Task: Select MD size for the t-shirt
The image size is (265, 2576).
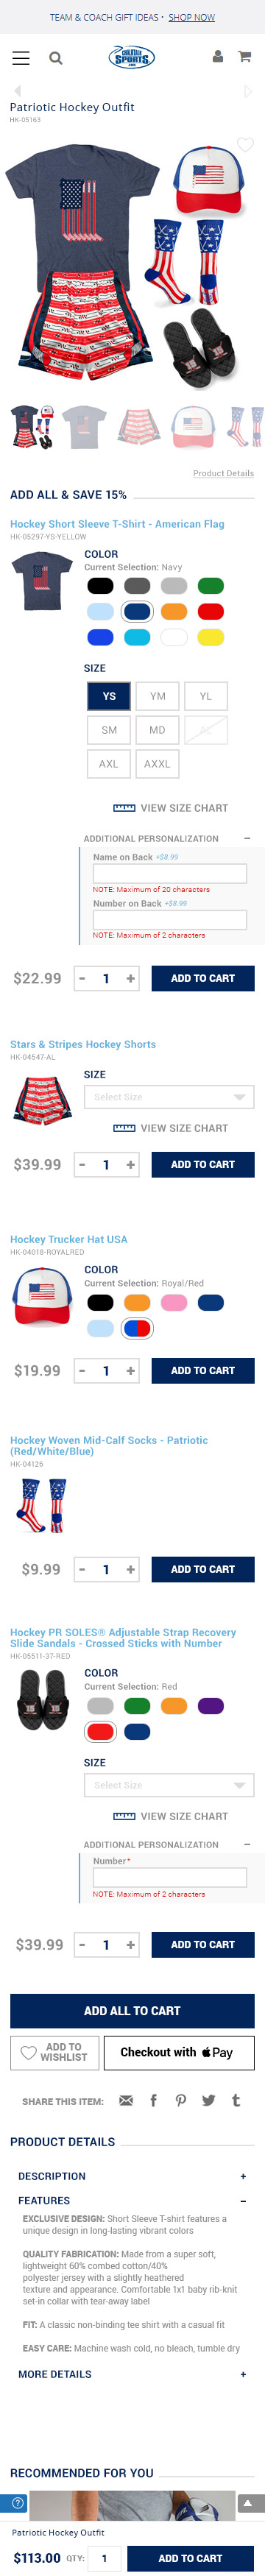Action: click(x=158, y=730)
